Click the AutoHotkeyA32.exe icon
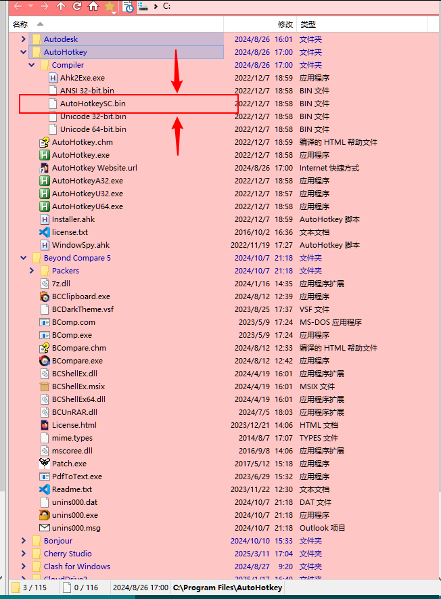 click(45, 181)
